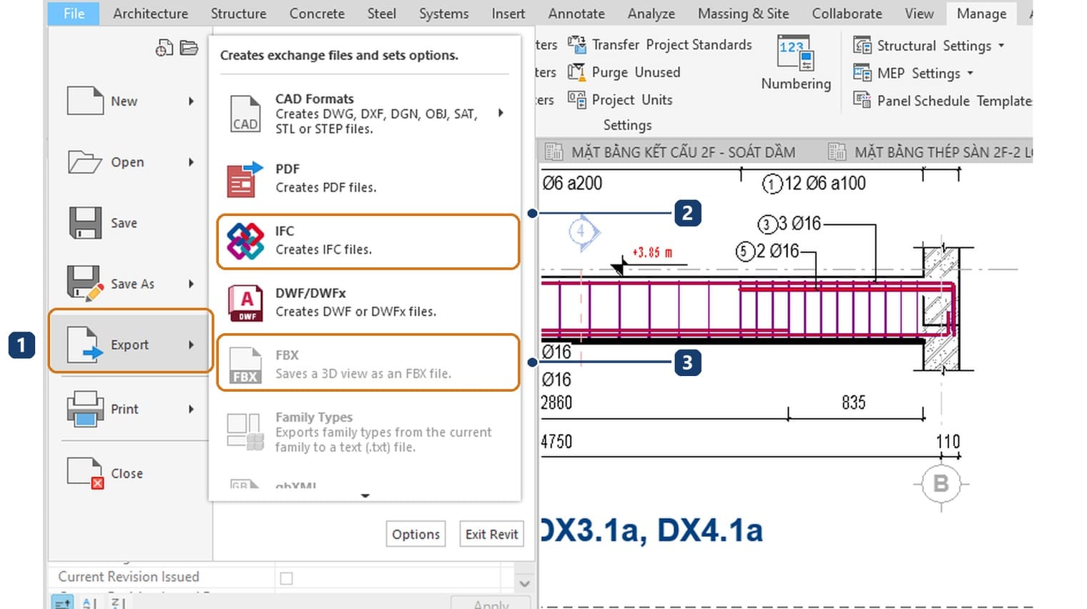This screenshot has width=1087, height=609.
Task: Select the '3 Ø16' rebar tag
Action: (790, 224)
